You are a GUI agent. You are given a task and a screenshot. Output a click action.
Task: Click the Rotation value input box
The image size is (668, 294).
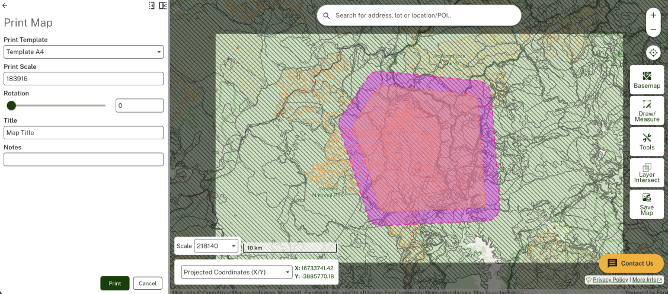pos(140,106)
